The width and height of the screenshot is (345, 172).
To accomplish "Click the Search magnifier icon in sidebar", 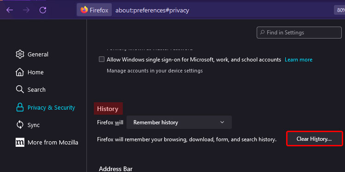I will 20,89.
